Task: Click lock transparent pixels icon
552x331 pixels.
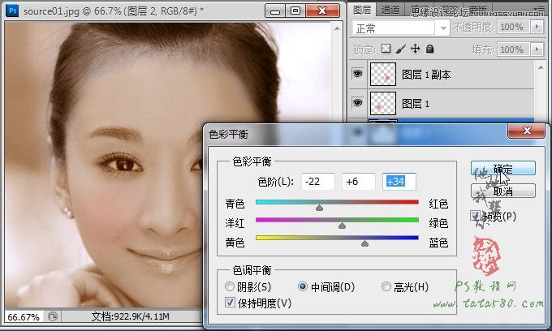Action: [x=386, y=49]
